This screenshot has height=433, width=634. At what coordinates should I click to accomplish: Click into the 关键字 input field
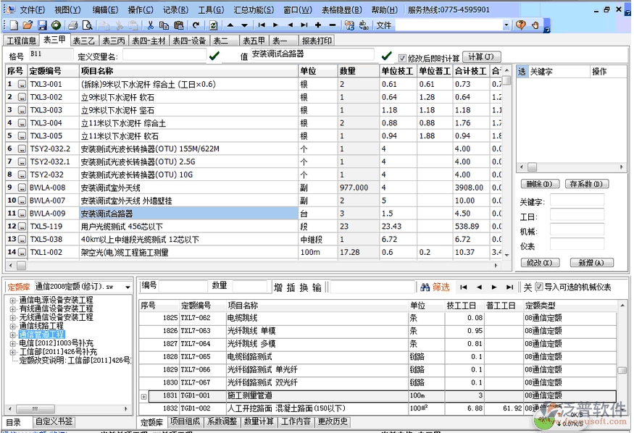point(577,201)
